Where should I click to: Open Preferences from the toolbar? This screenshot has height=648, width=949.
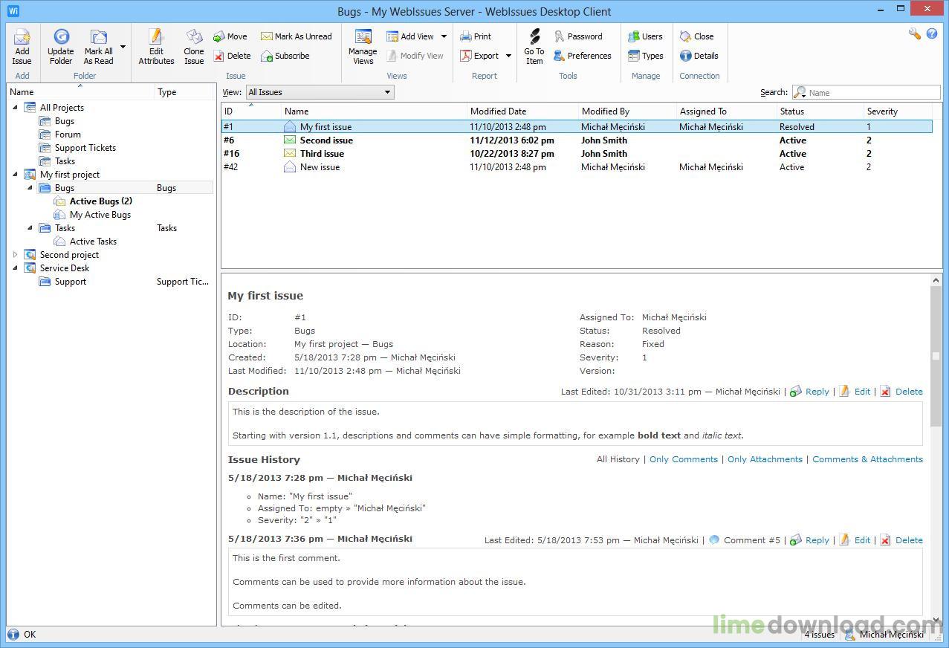coord(582,56)
